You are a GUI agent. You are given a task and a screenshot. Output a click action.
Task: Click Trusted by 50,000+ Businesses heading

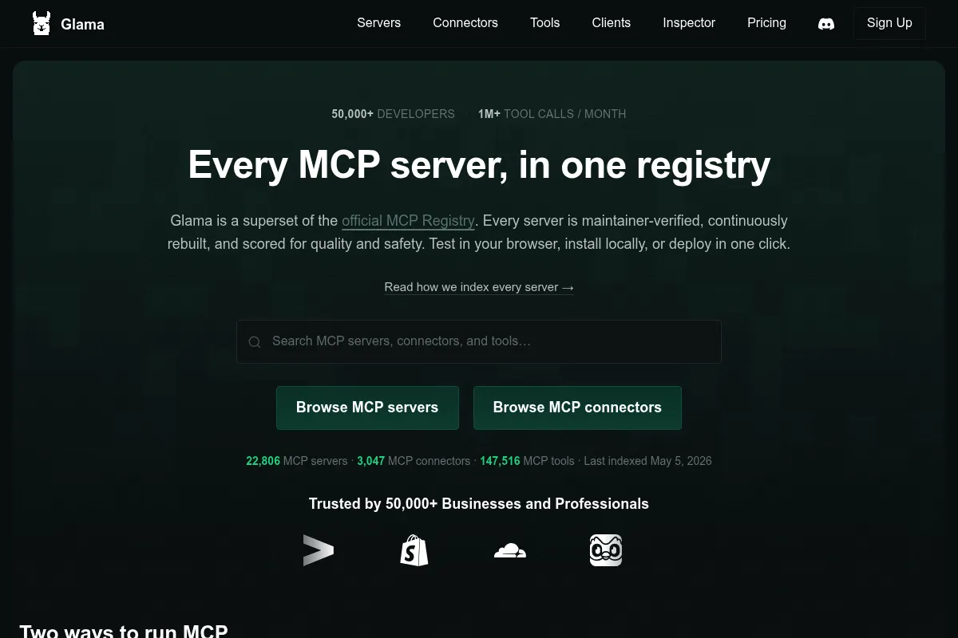479,504
